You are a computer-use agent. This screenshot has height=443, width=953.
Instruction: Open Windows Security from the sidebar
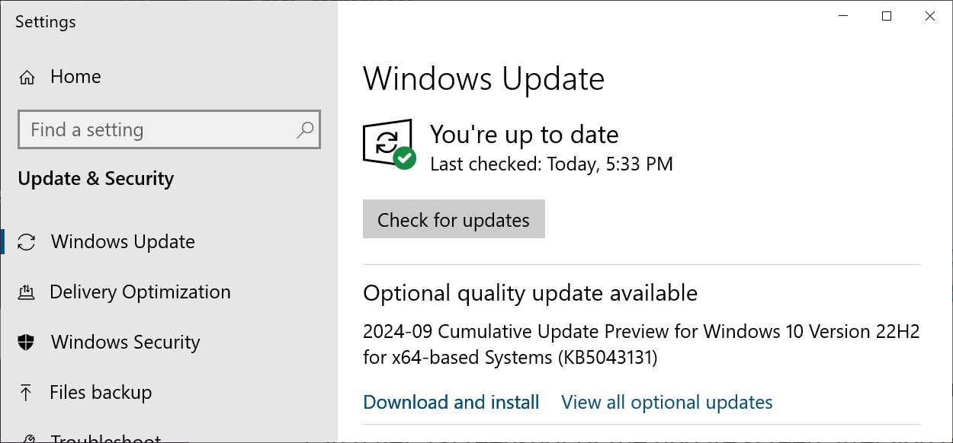pos(125,342)
